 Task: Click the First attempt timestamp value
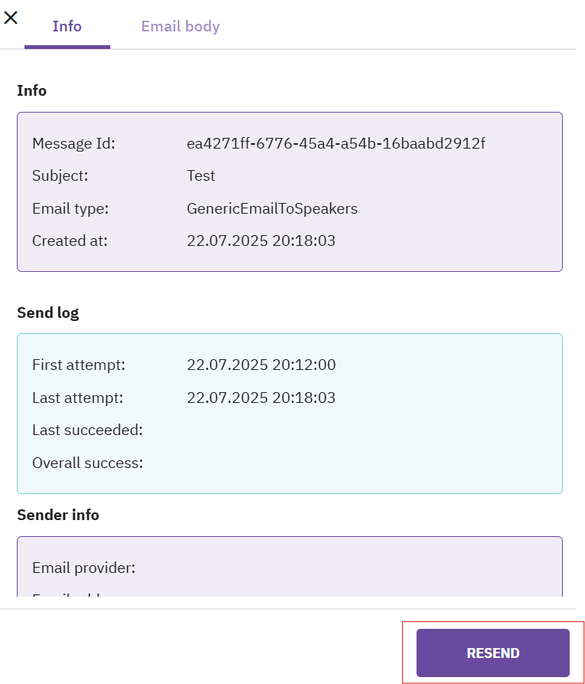point(260,365)
